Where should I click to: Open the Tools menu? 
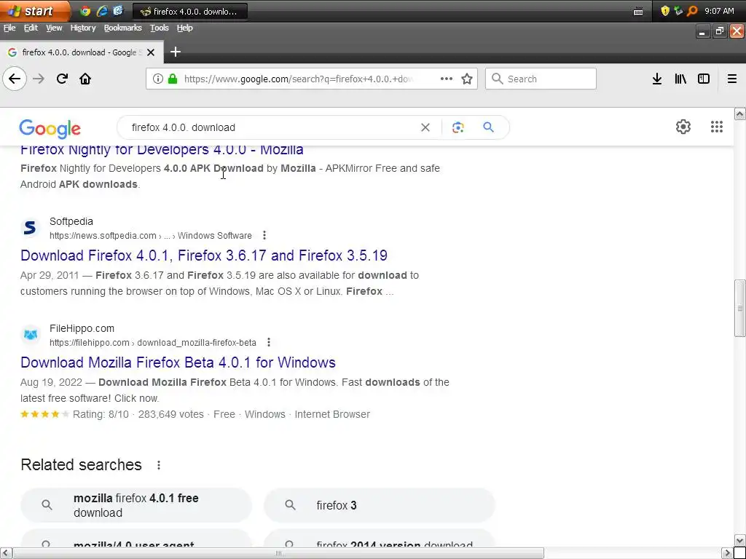160,28
